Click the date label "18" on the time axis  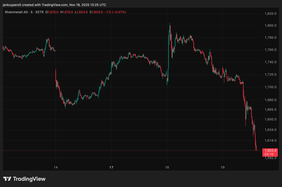coord(167,167)
